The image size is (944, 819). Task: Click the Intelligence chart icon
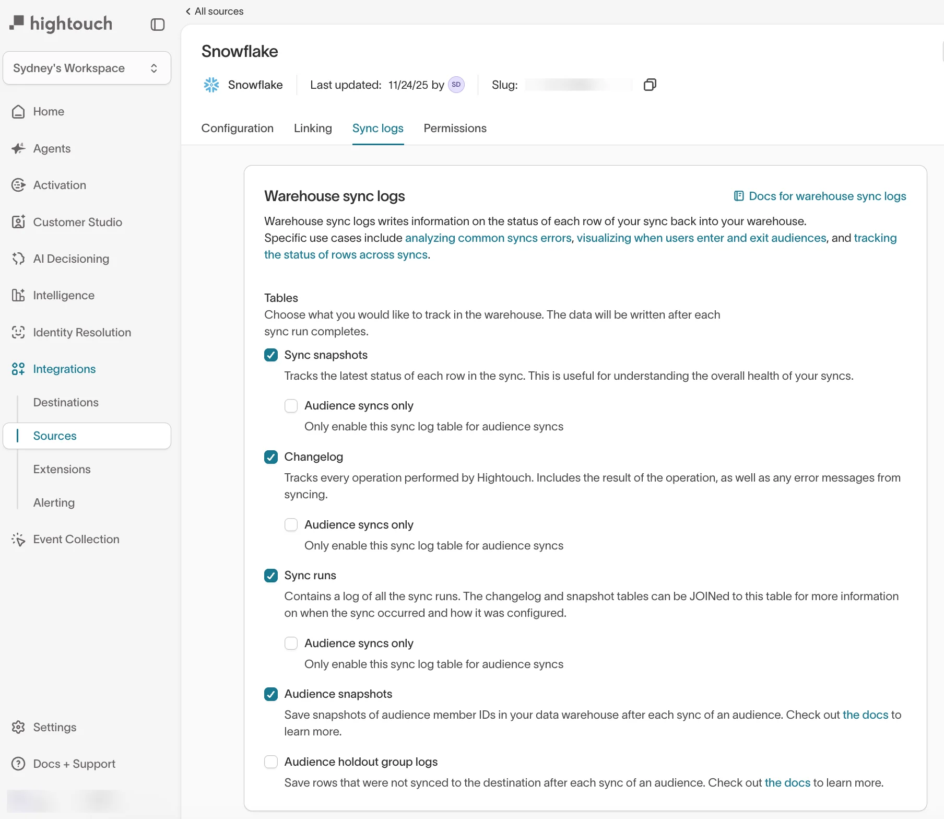[18, 295]
